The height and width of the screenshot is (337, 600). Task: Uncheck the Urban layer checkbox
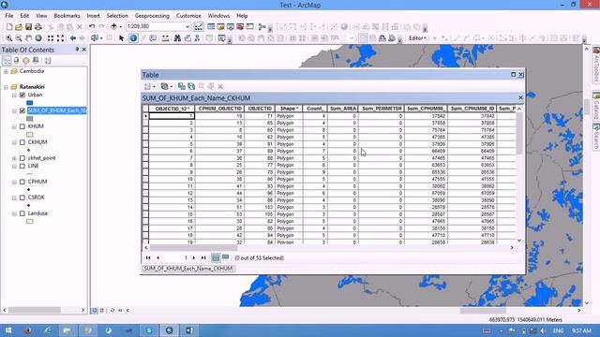click(22, 95)
